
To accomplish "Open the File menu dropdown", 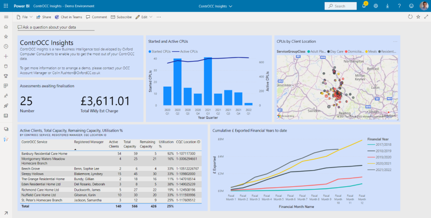I will [24, 17].
